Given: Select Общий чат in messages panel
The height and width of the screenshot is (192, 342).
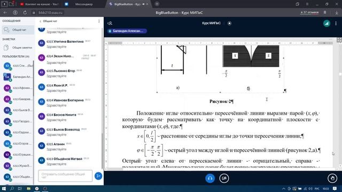Looking at the screenshot, I should tap(18, 30).
